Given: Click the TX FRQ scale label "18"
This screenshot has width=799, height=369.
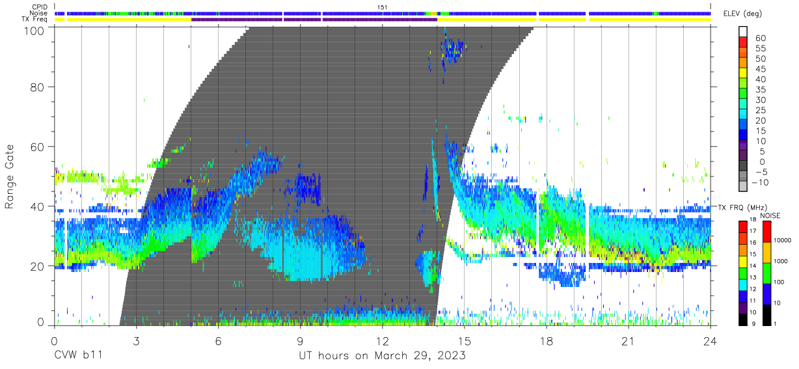Looking at the screenshot, I should (x=752, y=220).
